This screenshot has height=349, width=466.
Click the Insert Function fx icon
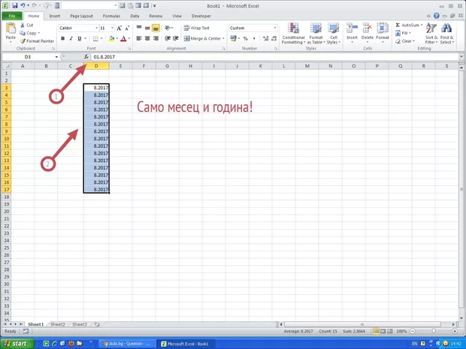(86, 57)
